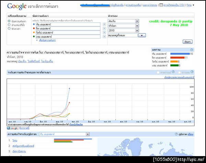
Task: Open the help icon in the regional interest header
Action: point(176,134)
